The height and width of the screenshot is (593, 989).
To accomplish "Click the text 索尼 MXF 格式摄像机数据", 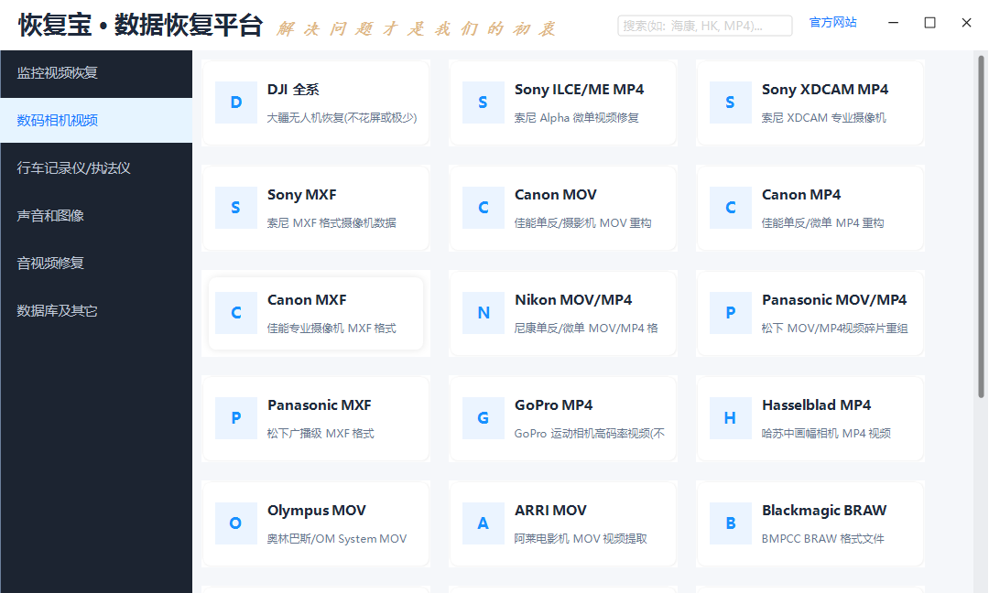I will (x=331, y=223).
